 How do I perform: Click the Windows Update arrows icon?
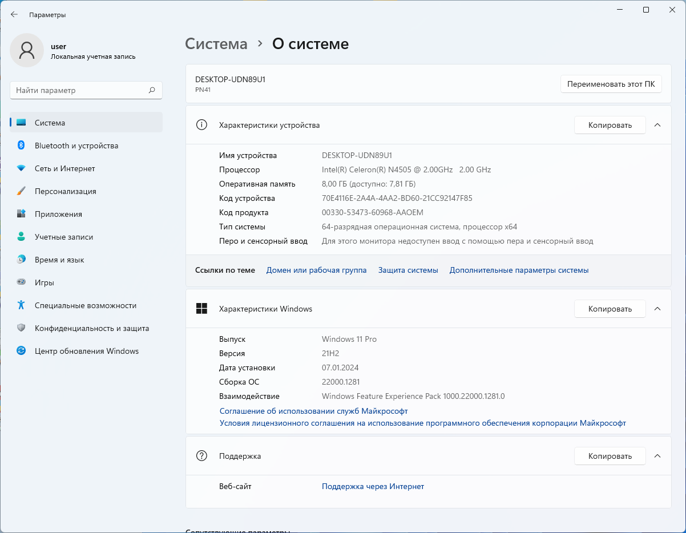click(21, 351)
